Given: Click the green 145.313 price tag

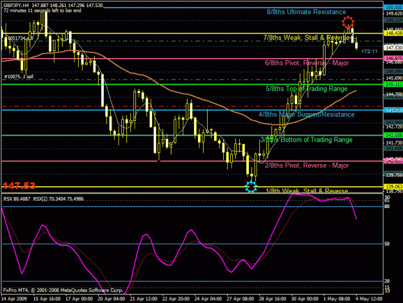Looking at the screenshot, I should pos(393,84).
